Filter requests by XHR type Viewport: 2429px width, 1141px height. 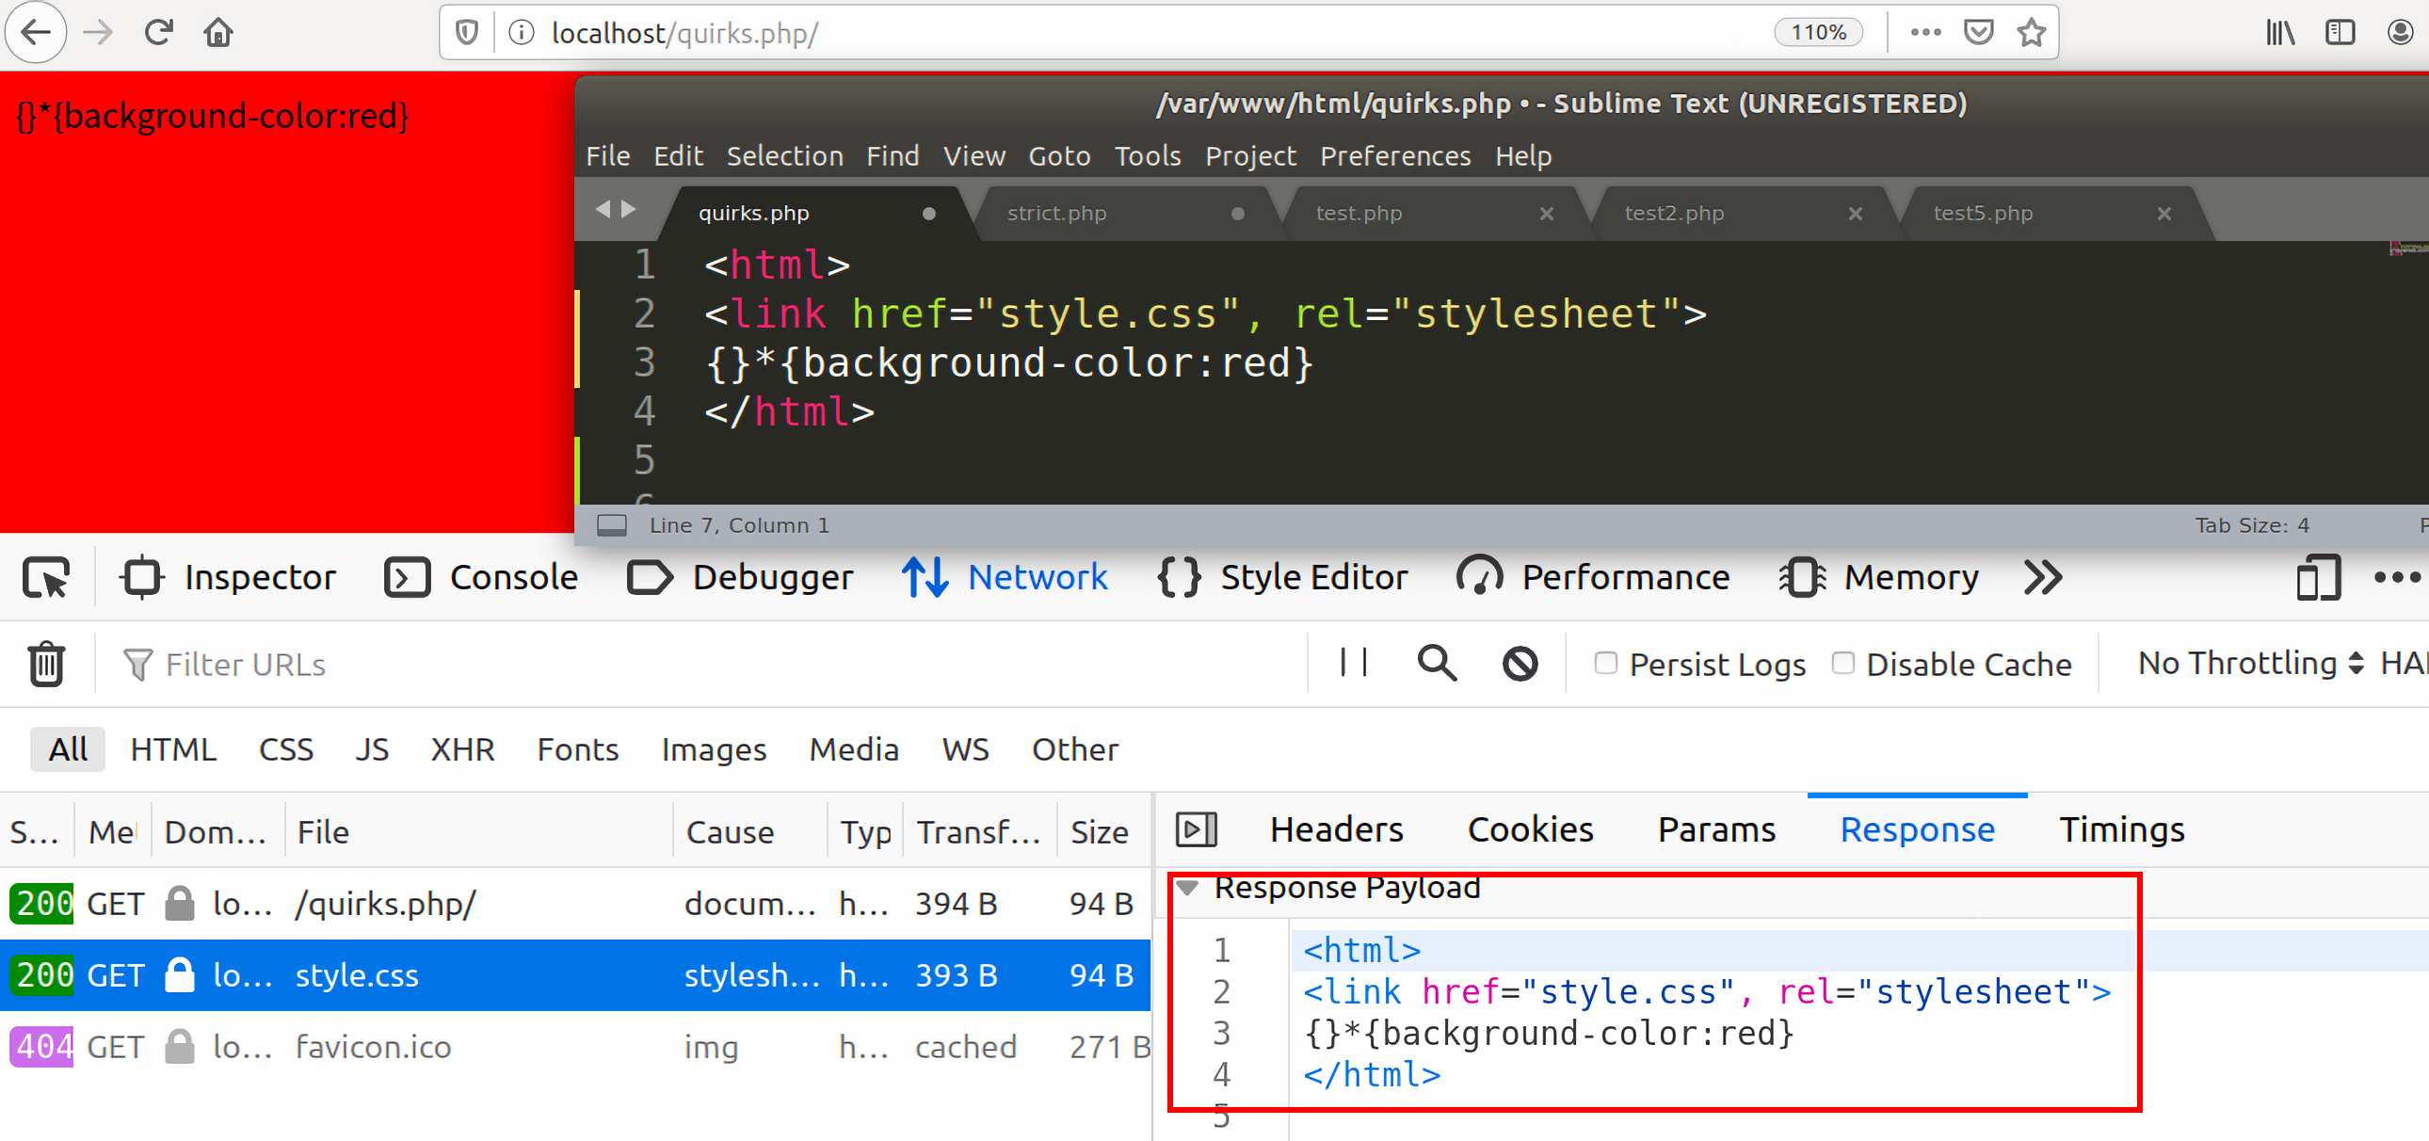pyautogui.click(x=462, y=749)
